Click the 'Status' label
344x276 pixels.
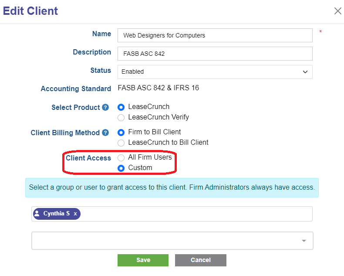tap(101, 70)
